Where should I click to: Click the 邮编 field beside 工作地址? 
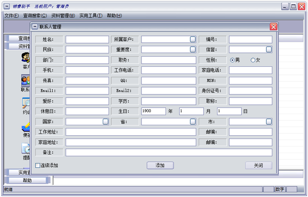tap(251, 132)
